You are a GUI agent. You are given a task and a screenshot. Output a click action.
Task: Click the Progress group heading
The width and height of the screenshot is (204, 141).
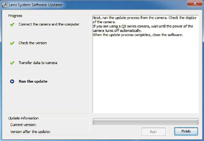[x=15, y=16]
